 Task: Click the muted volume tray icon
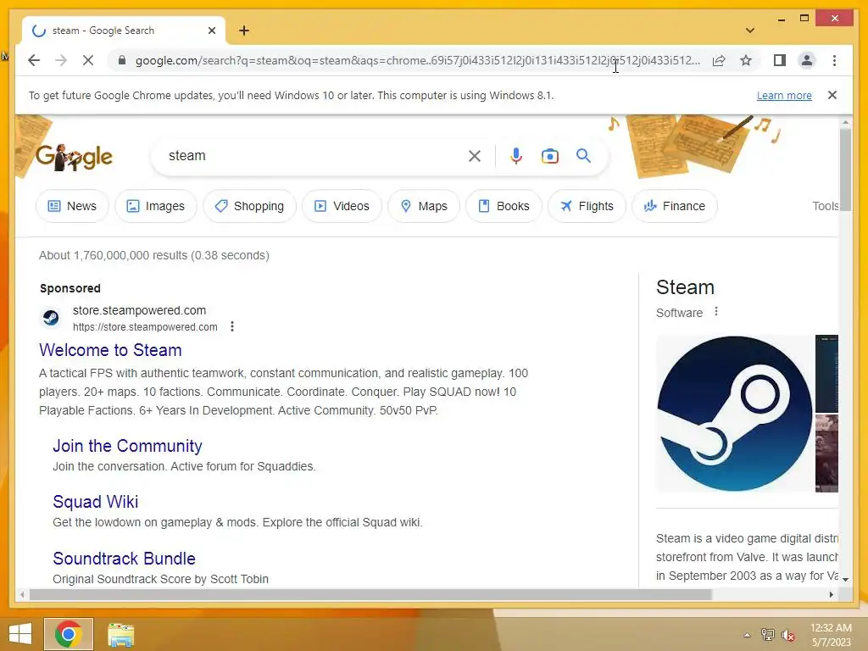coord(788,635)
